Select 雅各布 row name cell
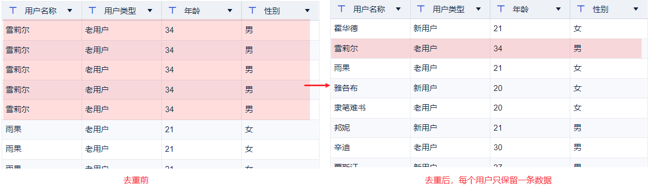The height and width of the screenshot is (193, 648). click(370, 88)
